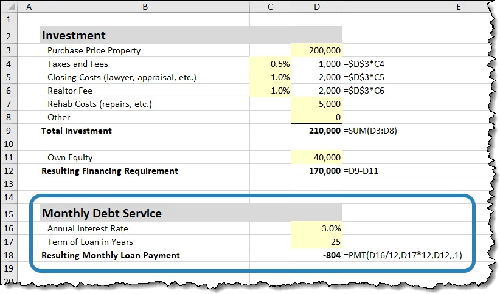Click the select-all corner of the sheet
This screenshot has width=500, height=294.
(9, 6)
